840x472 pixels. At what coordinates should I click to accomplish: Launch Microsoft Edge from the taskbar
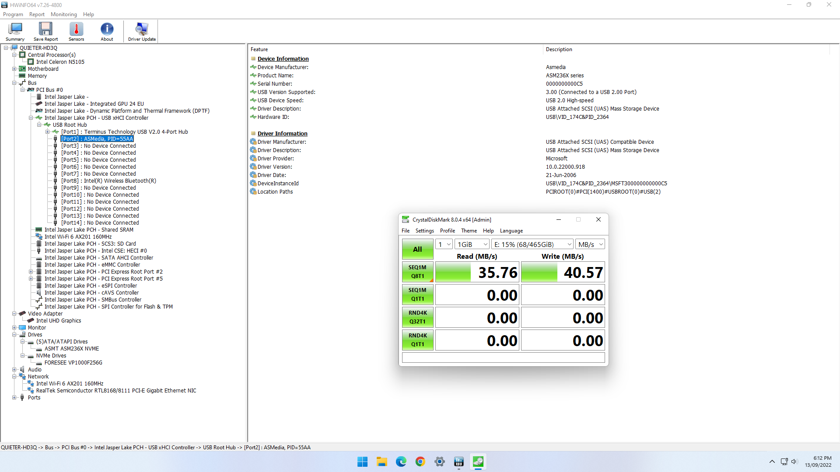click(x=401, y=462)
